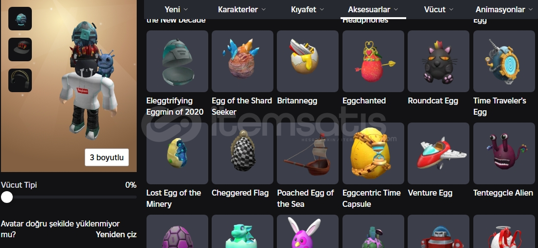
Task: Select the Eggcentric Time Capsule item
Action: click(373, 153)
